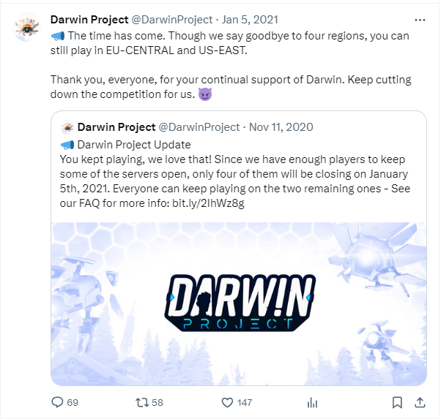Click the @DarwinProject handle in main tweet
Image resolution: width=441 pixels, height=419 pixels.
coord(172,20)
